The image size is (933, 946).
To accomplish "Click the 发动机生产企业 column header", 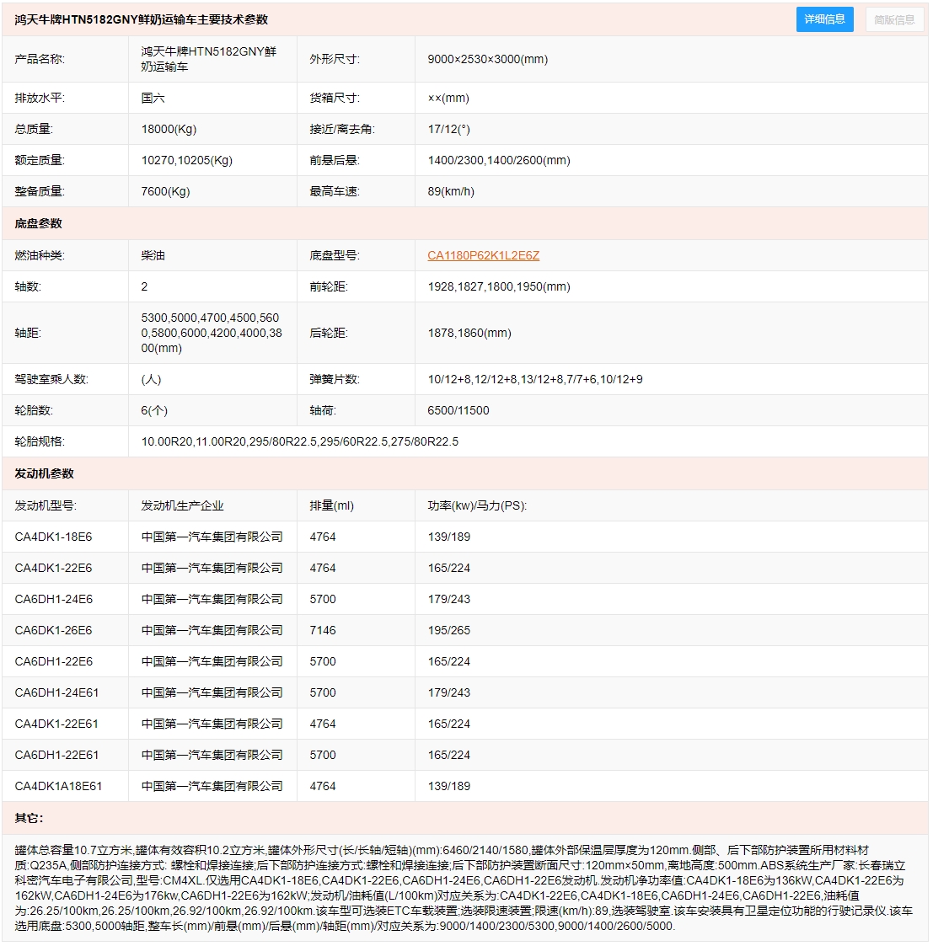I will coord(182,505).
